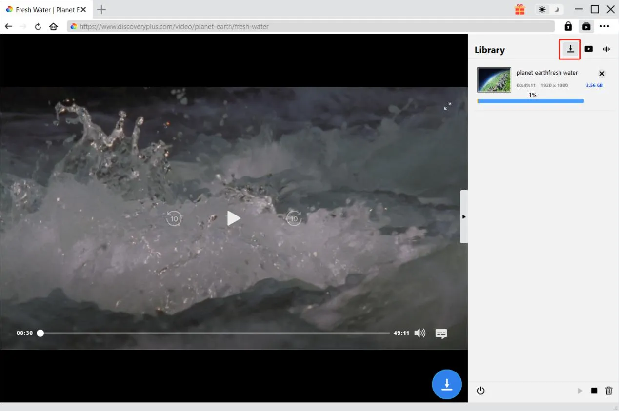Screen dimensions: 619x411
Task: Click the video seek bar
Action: coord(215,333)
